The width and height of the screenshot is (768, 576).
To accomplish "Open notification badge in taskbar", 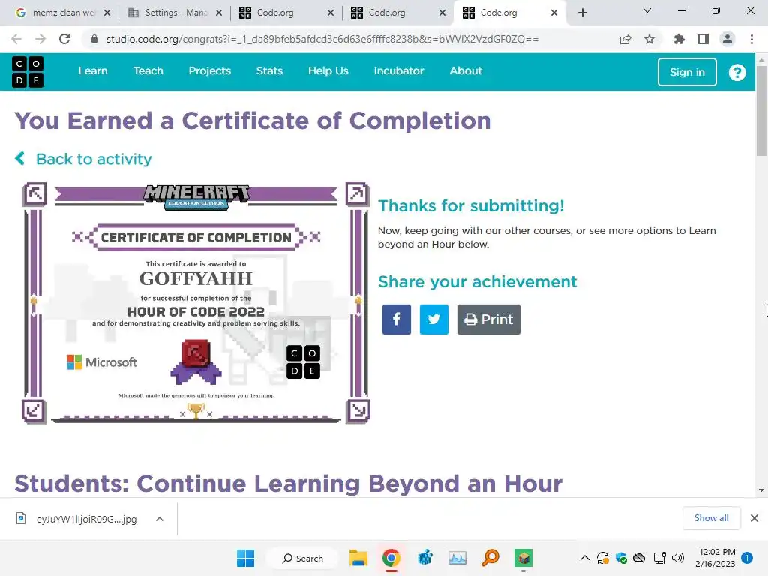I will click(x=747, y=558).
